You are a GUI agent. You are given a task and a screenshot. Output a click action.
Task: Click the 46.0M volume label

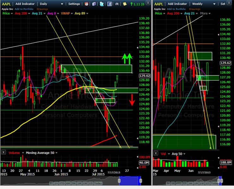[x=144, y=162]
